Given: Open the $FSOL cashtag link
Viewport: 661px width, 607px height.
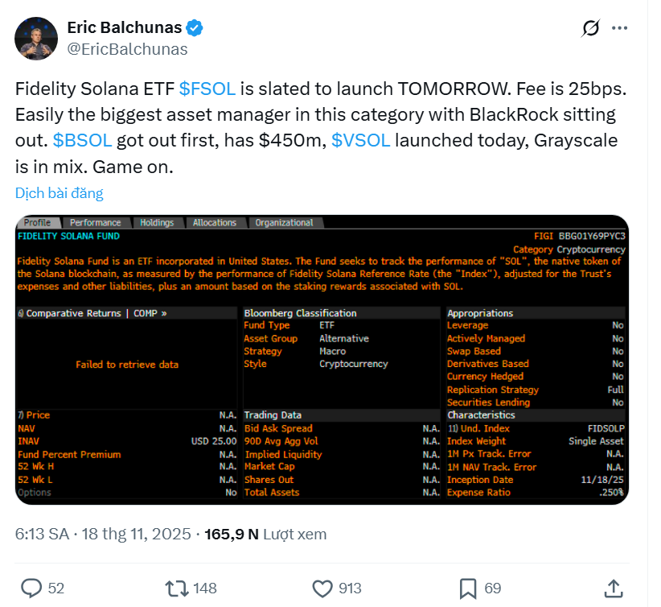Looking at the screenshot, I should coord(207,89).
